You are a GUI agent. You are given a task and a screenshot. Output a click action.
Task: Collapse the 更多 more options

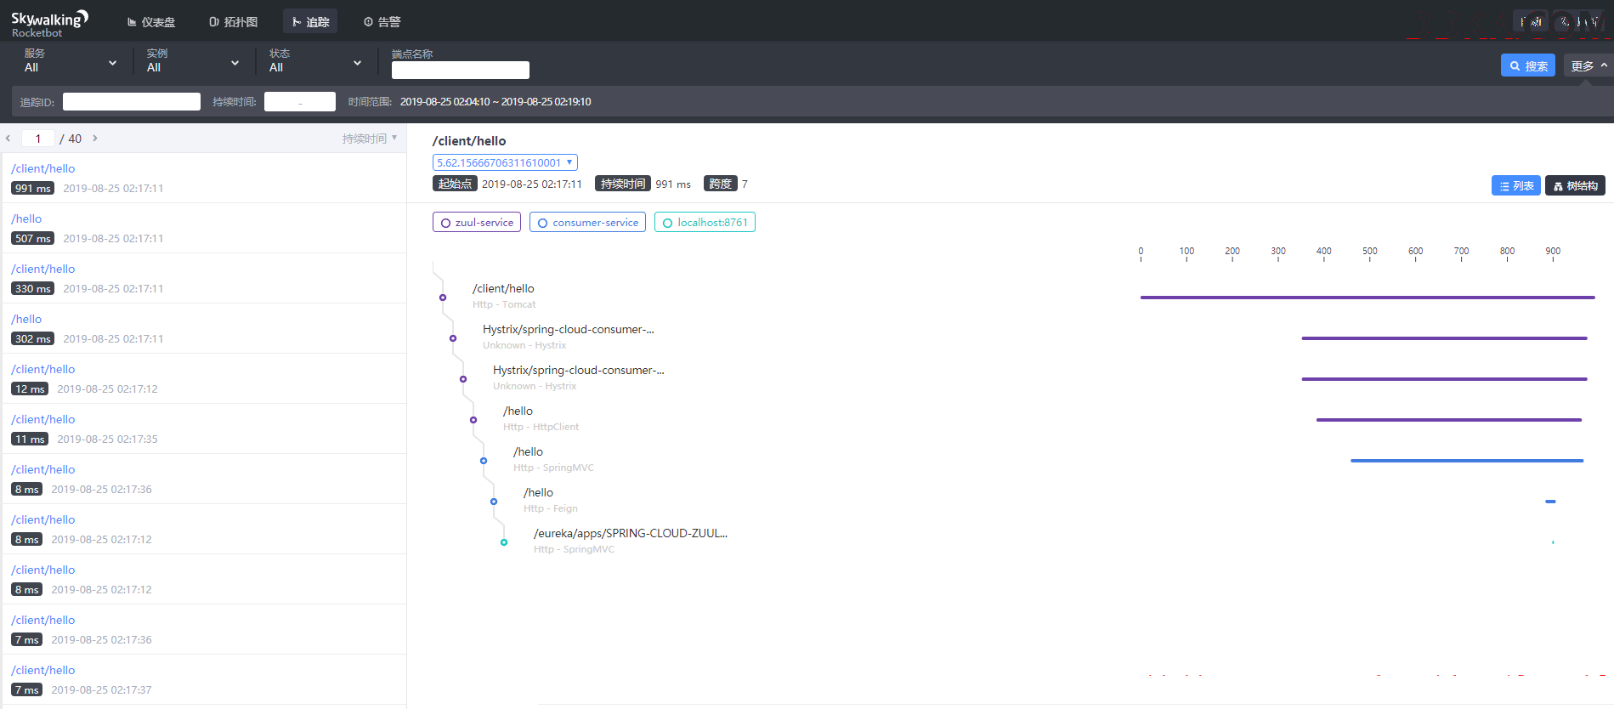[x=1589, y=65]
